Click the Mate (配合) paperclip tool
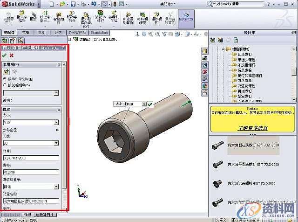This screenshot has height=222, width=298. point(33,17)
